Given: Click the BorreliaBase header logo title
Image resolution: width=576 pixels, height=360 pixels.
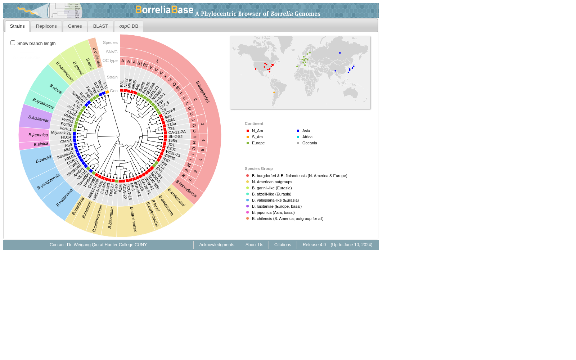Looking at the screenshot, I should coord(165,10).
